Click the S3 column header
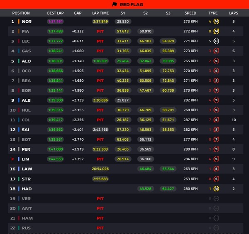Viewport: 249px width, 234px height. pos(168,13)
